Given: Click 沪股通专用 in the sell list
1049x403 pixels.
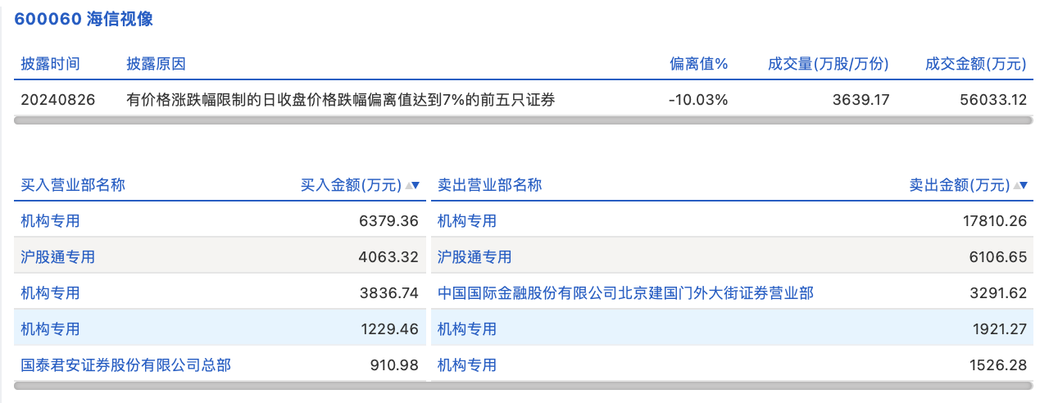Looking at the screenshot, I should point(475,256).
